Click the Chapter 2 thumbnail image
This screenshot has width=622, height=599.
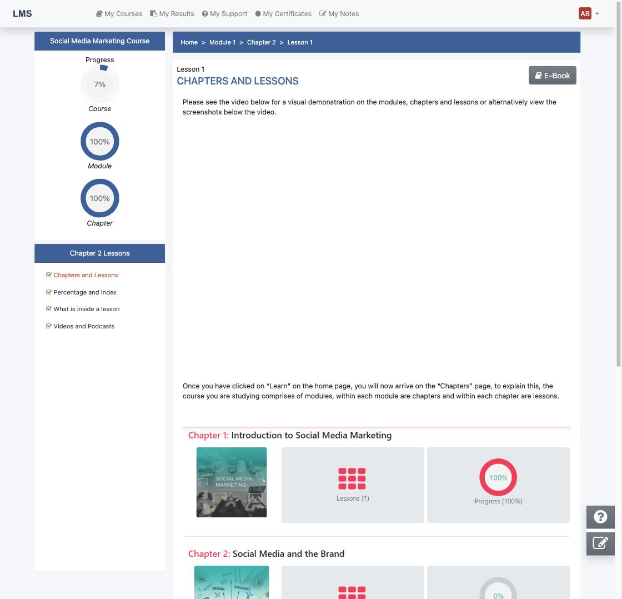pos(232,582)
